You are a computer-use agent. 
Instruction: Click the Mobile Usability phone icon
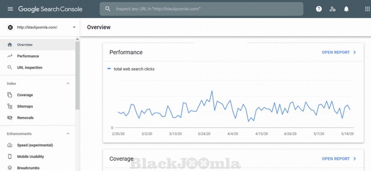pyautogui.click(x=10, y=157)
